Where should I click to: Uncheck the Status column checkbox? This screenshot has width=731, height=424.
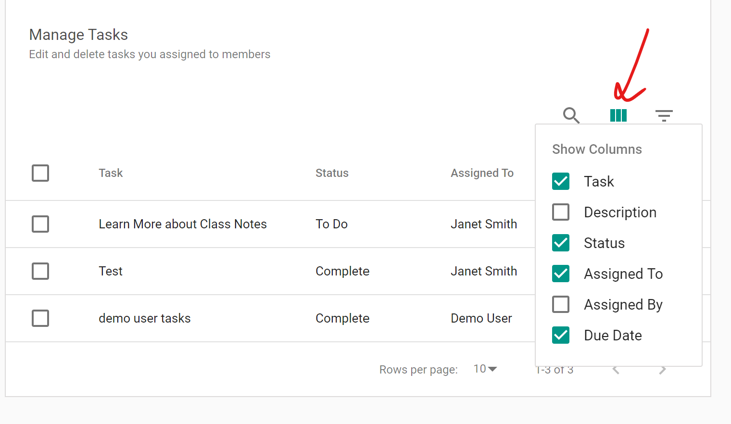pos(561,243)
